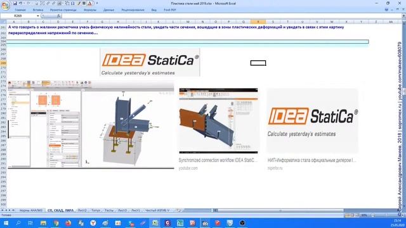Open the Вставка ribbon tab
406x228 pixels.
coord(38,10)
